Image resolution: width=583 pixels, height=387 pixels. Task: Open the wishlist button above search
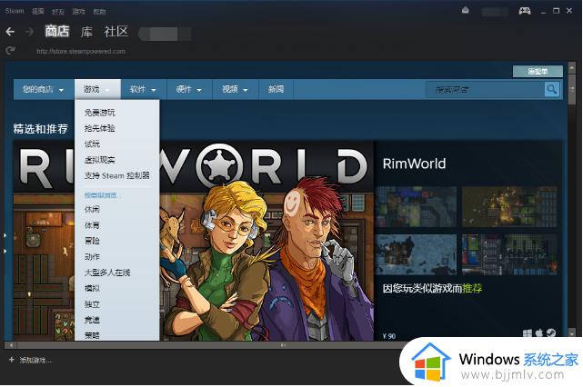pos(538,71)
